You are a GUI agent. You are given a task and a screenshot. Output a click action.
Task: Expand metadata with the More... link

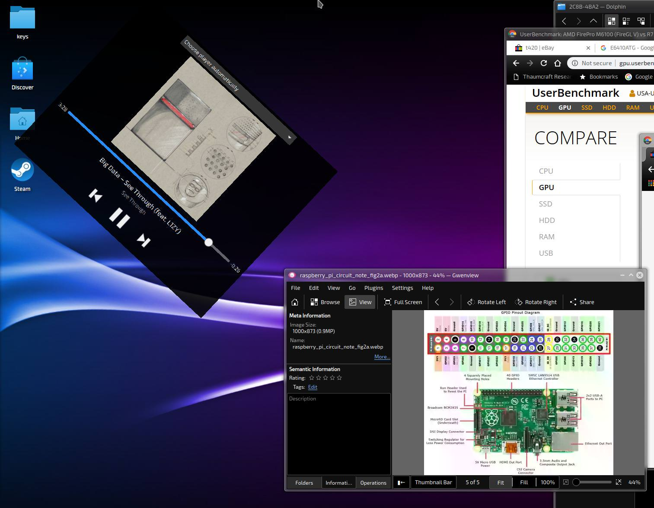[382, 357]
